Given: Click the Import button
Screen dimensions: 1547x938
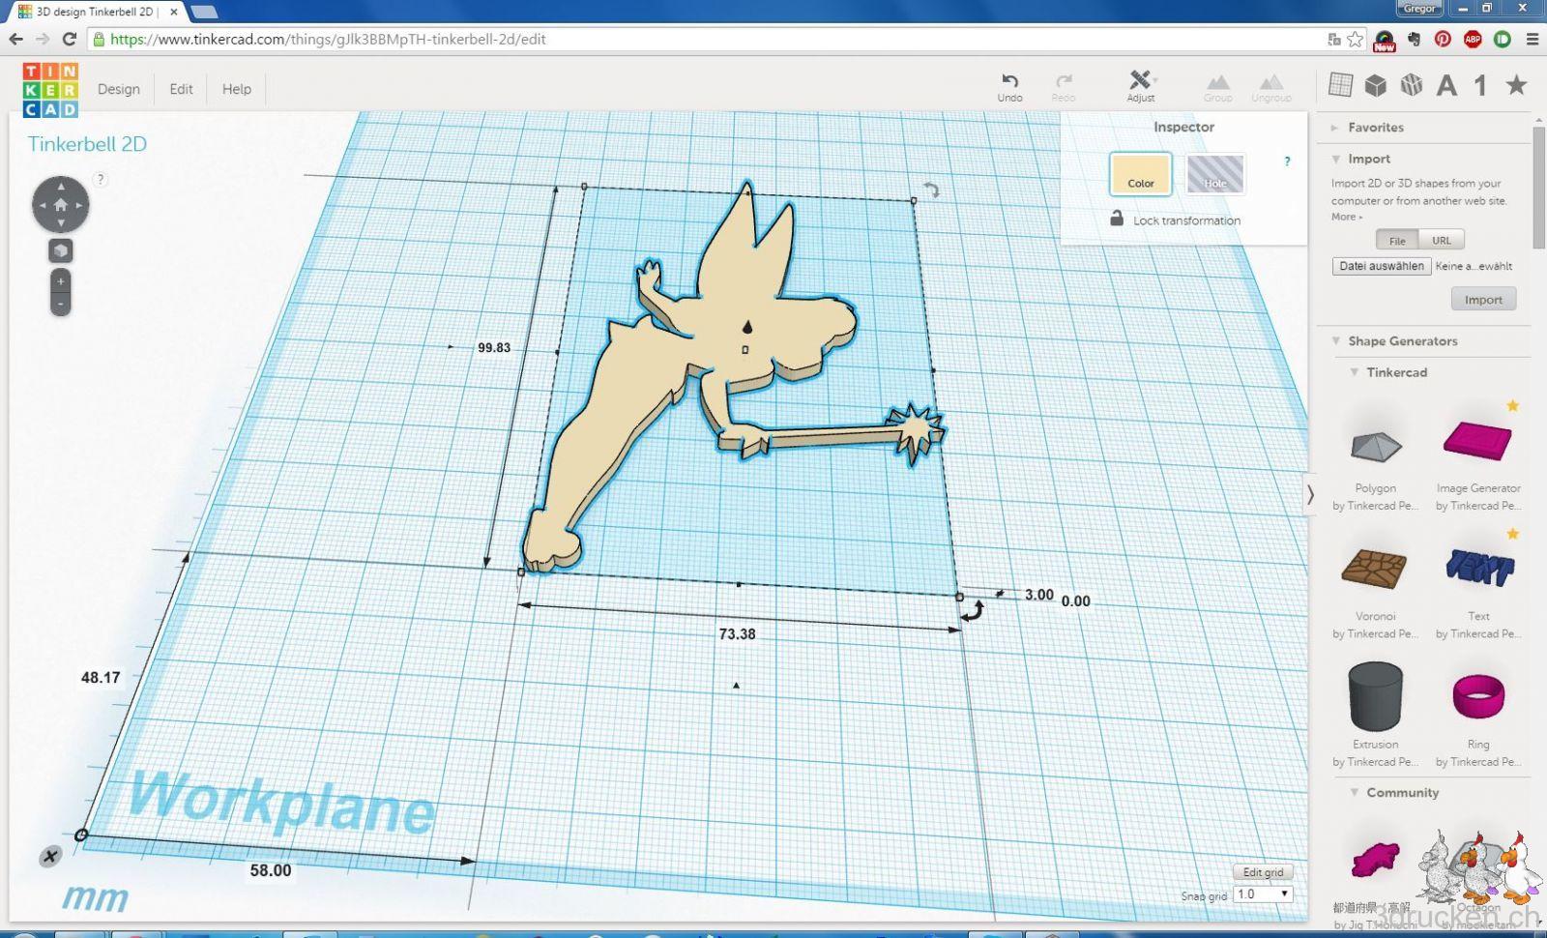Looking at the screenshot, I should coord(1483,299).
